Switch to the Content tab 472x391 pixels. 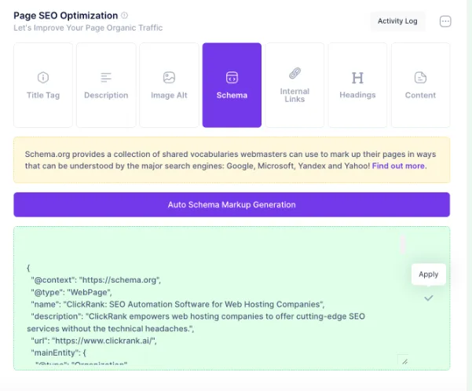[420, 85]
